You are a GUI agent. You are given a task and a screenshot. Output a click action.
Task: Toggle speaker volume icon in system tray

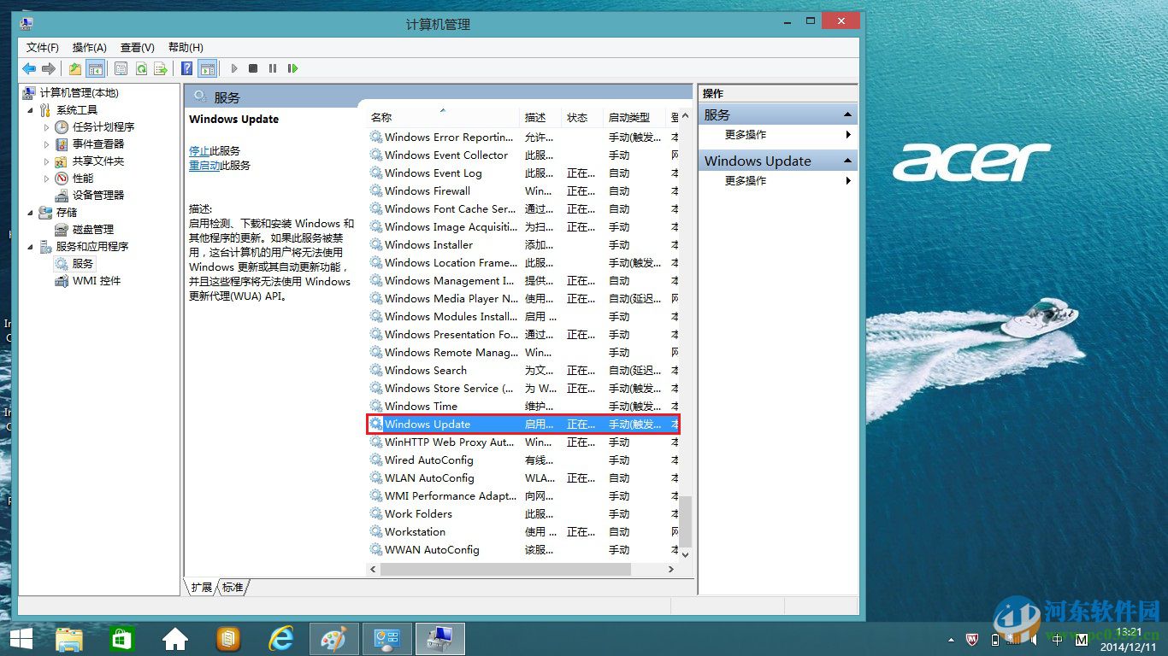pyautogui.click(x=1033, y=639)
